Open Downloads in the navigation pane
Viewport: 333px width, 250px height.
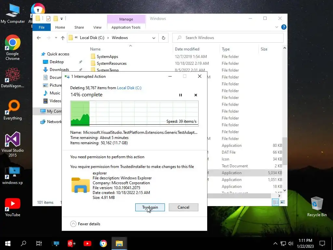(59, 70)
